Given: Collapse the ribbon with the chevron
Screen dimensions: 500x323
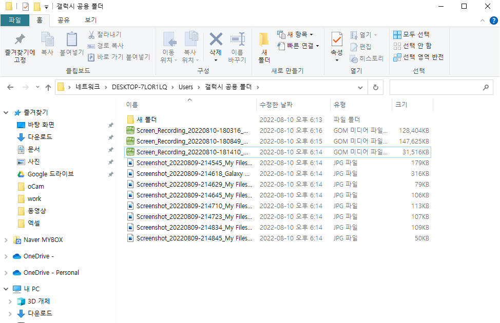Looking at the screenshot, I should click(483, 21).
